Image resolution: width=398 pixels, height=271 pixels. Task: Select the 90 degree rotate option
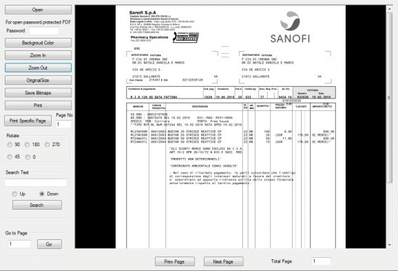tap(10, 144)
